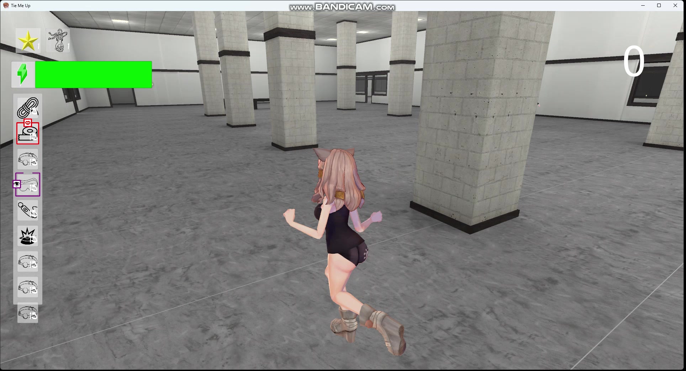Select the ball gag slot just below the trap

(28, 262)
